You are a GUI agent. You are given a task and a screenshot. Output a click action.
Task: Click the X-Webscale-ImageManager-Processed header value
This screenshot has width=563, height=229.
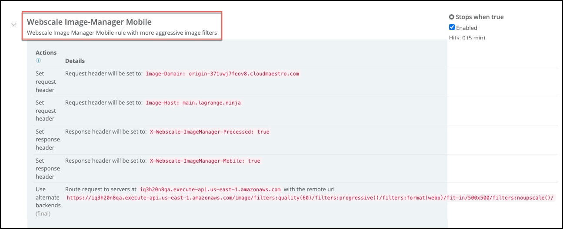click(210, 132)
